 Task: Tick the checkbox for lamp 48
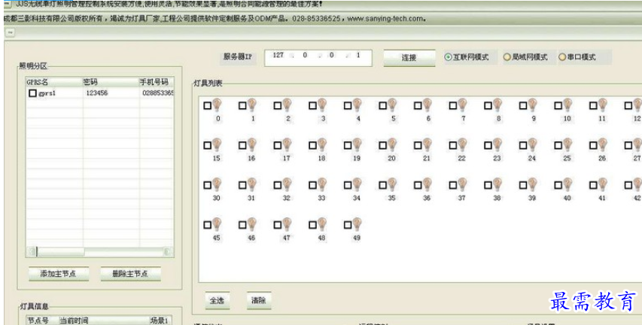[x=312, y=225]
